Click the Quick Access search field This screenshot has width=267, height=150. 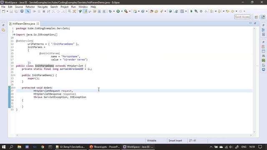point(242,17)
